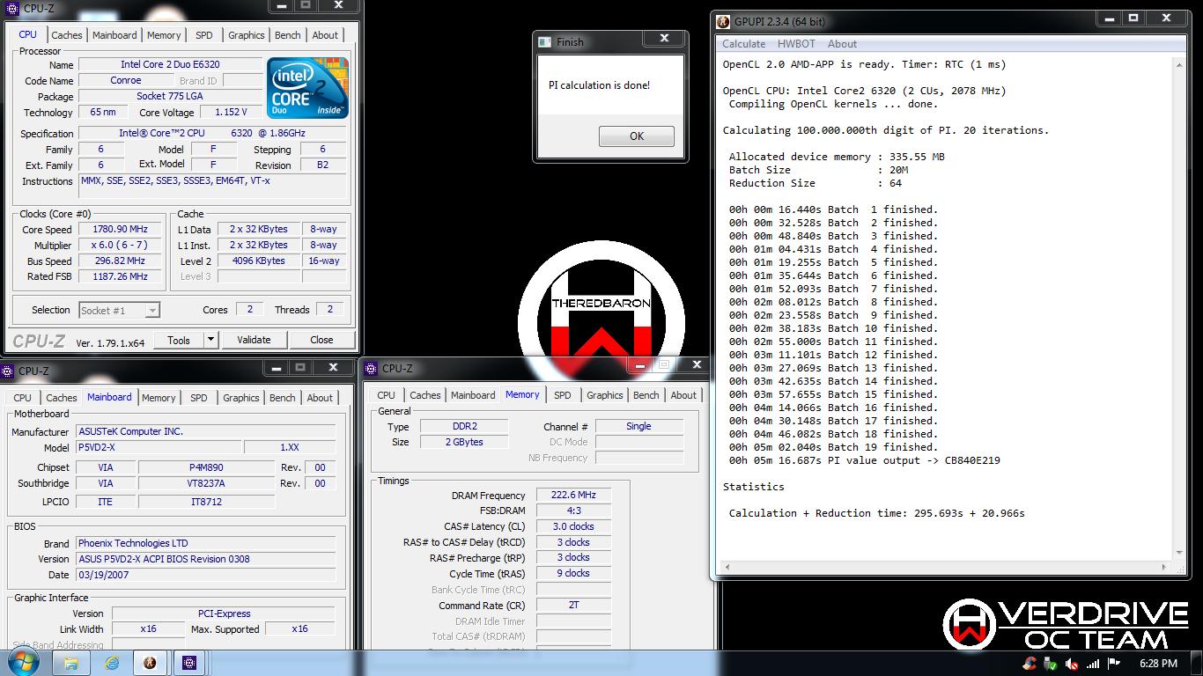1203x676 pixels.
Task: Click the DRAM Frequency value 222.6 MHz
Action: (573, 496)
